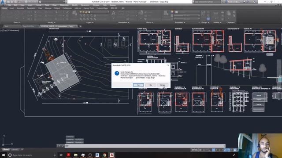Switch to the Express Tools ribbon tab
Viewport: 282px width, 158px height.
click(x=89, y=8)
